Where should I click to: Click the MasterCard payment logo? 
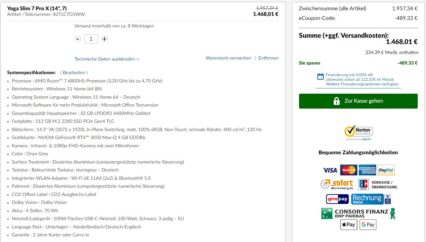tap(348, 170)
